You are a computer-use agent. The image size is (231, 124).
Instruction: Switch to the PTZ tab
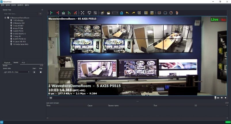(23, 62)
